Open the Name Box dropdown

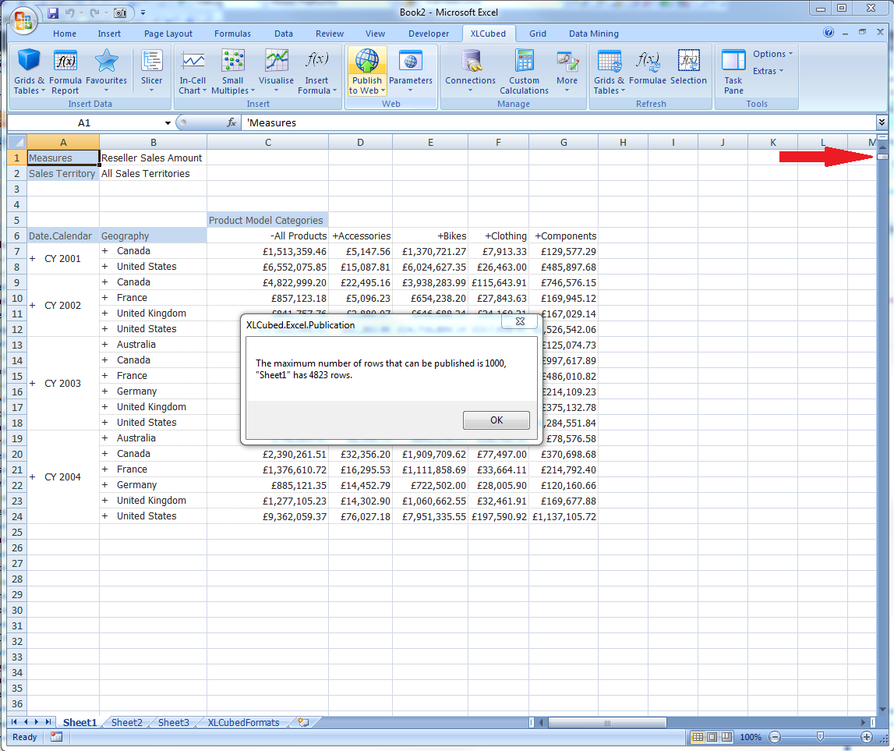(168, 122)
